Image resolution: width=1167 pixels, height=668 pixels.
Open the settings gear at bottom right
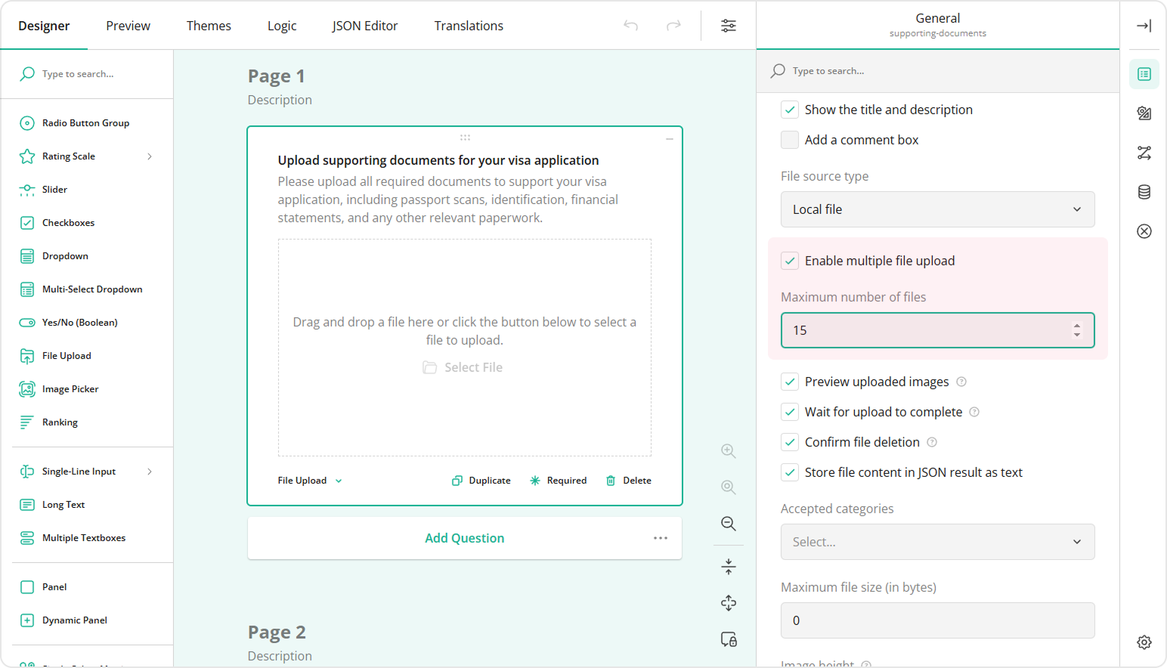pyautogui.click(x=1144, y=642)
